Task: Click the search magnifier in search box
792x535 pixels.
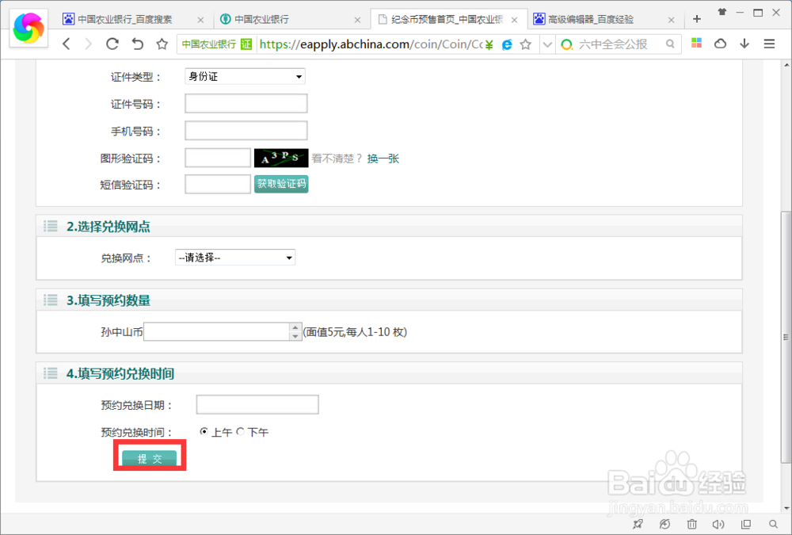Action: click(670, 44)
